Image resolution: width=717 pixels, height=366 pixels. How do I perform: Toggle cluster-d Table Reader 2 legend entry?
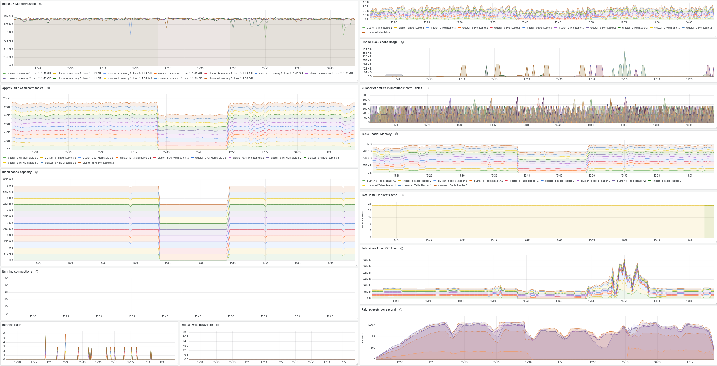click(x=417, y=185)
